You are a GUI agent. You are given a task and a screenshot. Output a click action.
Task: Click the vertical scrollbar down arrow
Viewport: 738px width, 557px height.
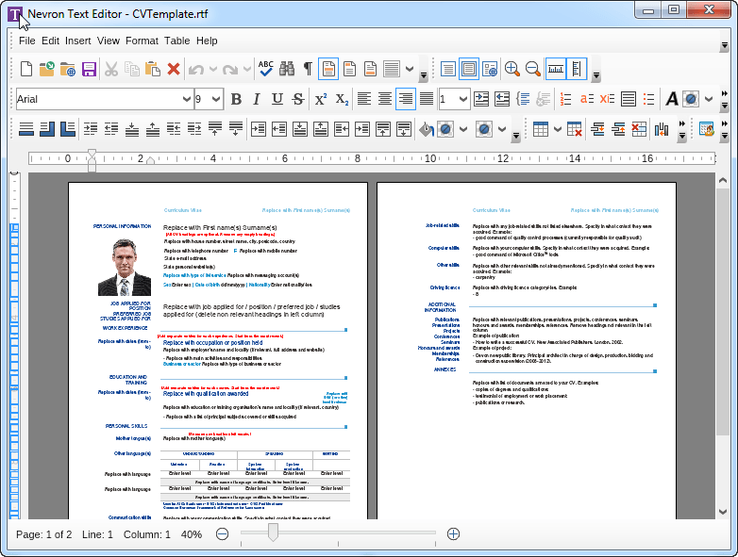coord(723,512)
